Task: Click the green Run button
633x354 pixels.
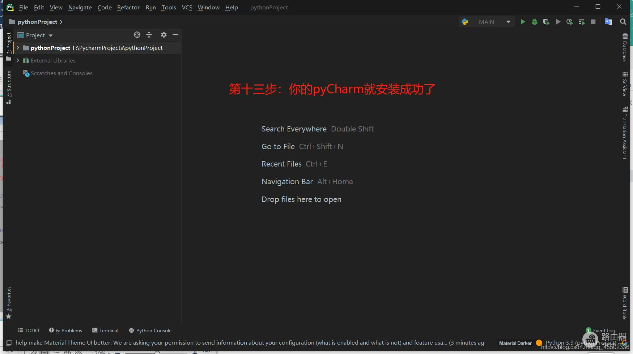Action: [523, 22]
